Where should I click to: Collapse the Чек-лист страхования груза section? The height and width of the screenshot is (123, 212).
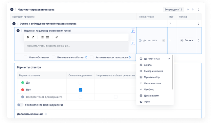tap(12, 10)
